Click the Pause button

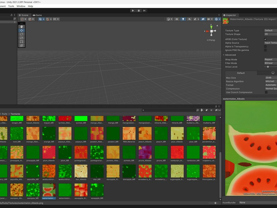click(x=139, y=11)
